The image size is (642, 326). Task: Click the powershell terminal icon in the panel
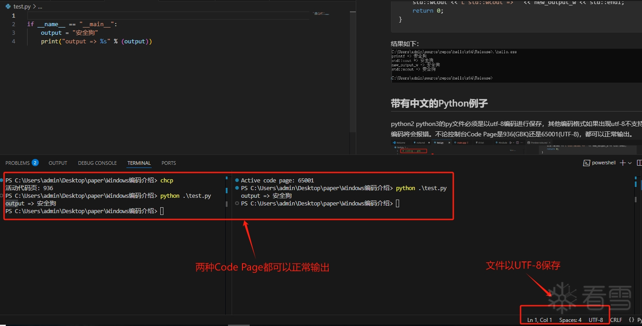[586, 163]
